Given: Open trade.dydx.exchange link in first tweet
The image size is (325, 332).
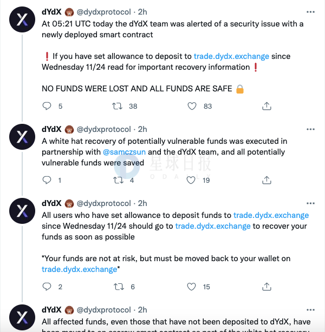Looking at the screenshot, I should [x=231, y=56].
